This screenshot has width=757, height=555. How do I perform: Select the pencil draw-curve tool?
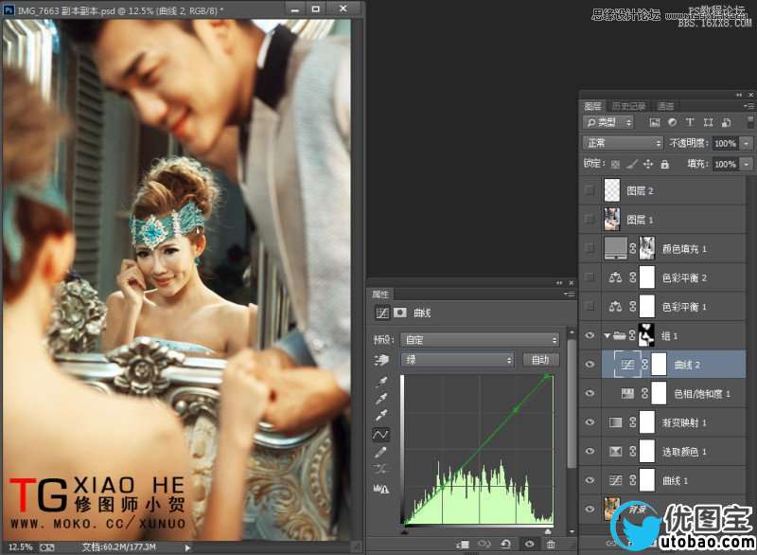pos(380,453)
